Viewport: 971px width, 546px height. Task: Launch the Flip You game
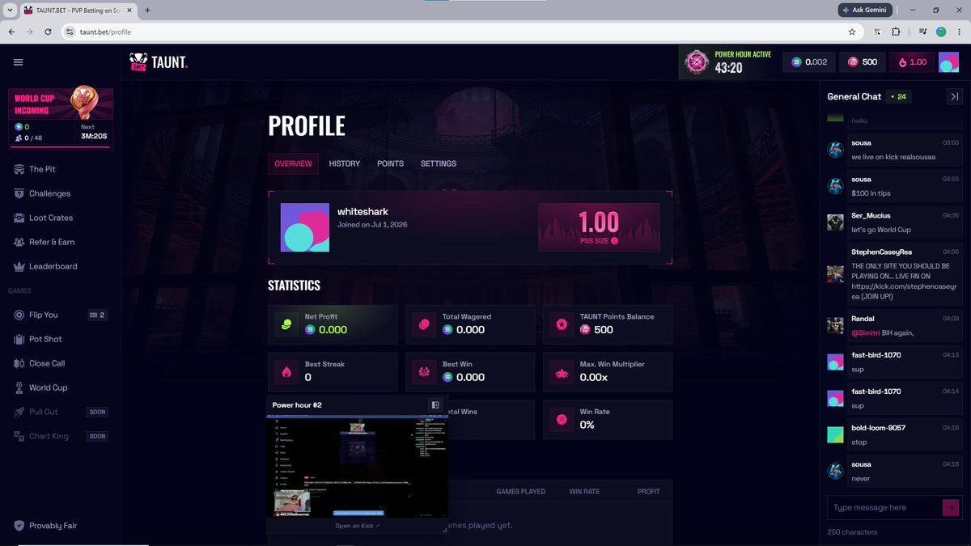point(44,315)
